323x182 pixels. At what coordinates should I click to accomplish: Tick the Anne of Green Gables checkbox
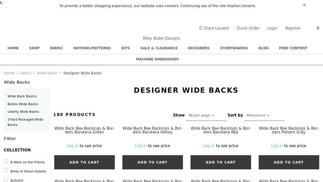(6, 170)
